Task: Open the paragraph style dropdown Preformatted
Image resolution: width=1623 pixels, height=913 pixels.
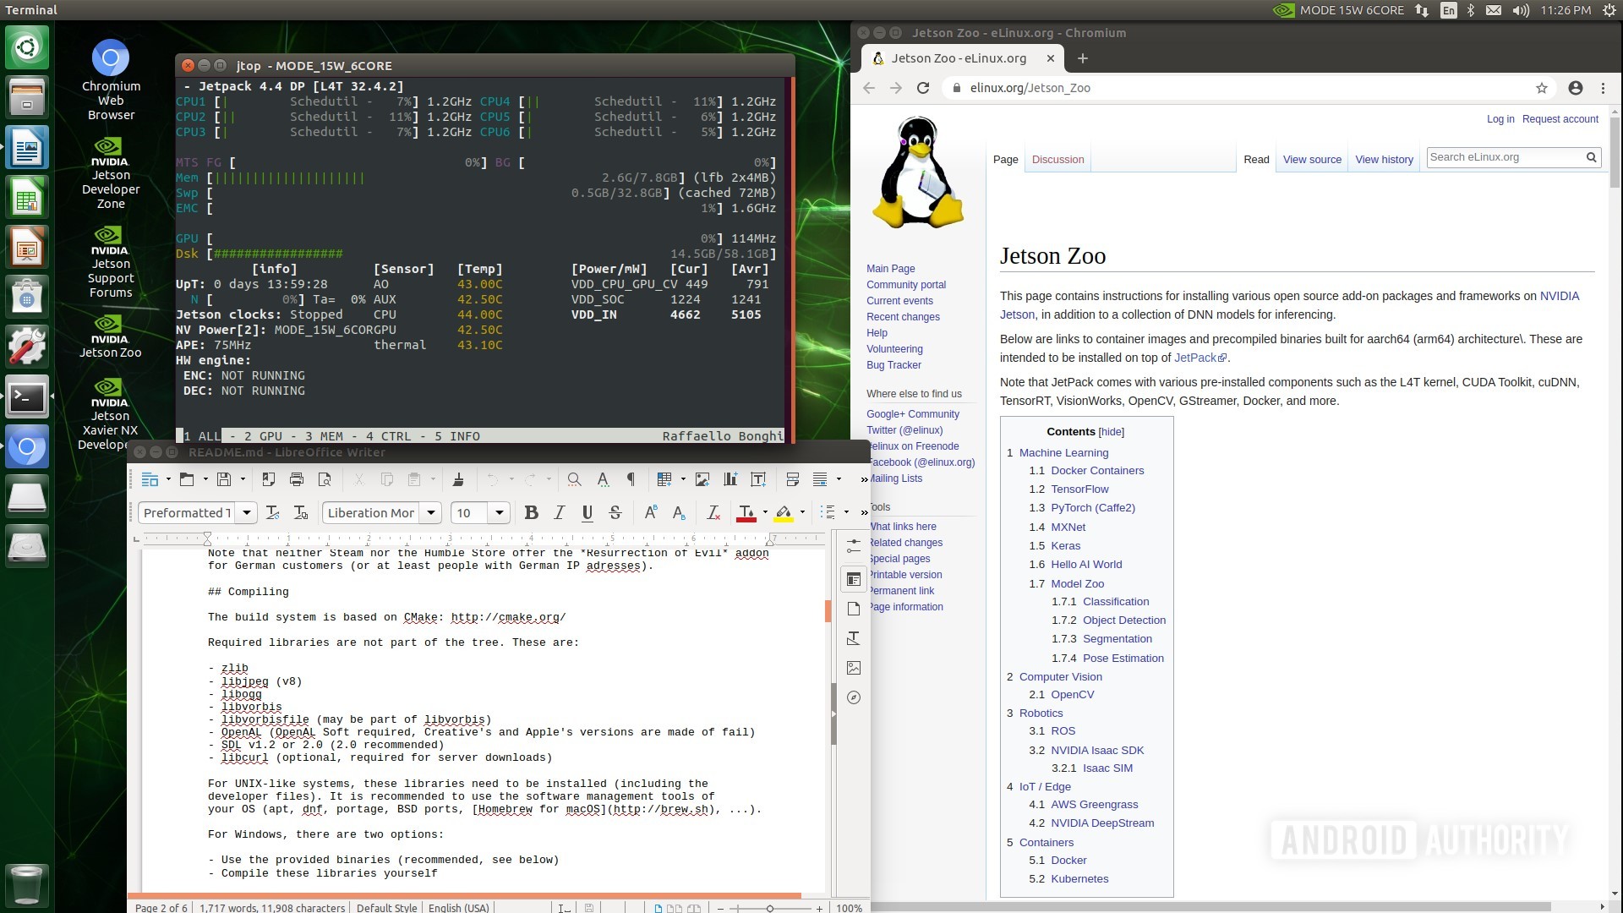Action: tap(247, 512)
